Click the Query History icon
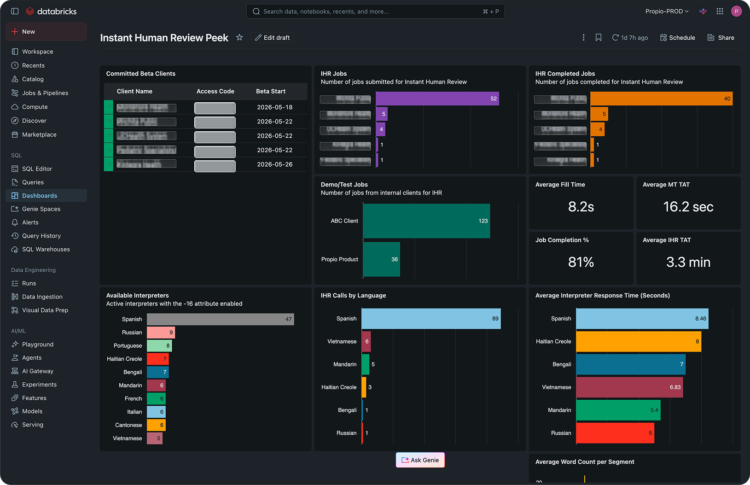750x485 pixels. coord(15,236)
